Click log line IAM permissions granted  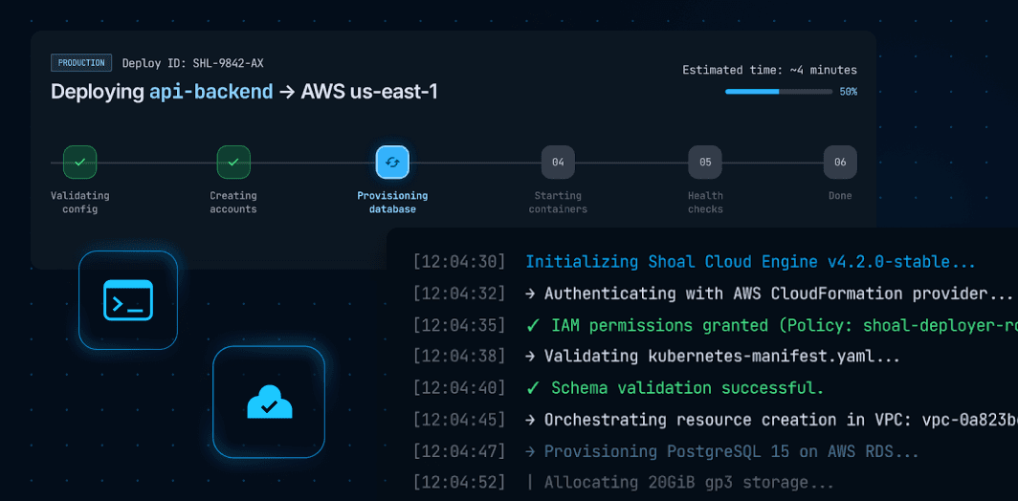(x=771, y=325)
